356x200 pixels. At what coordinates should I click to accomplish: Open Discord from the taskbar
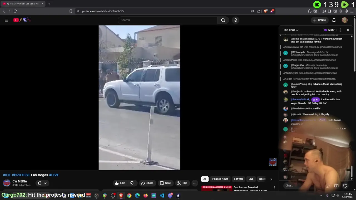170,196
